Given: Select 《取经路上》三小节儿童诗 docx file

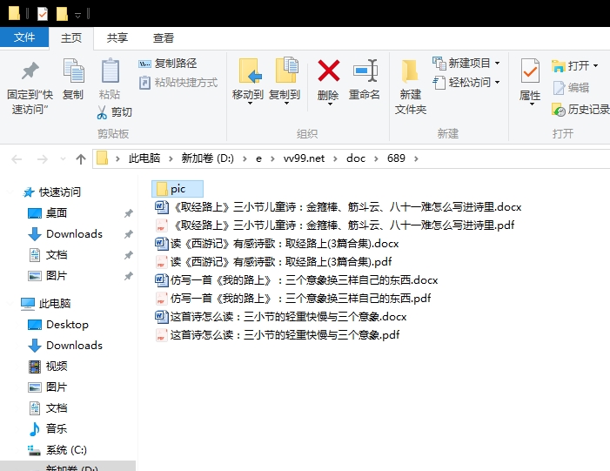Looking at the screenshot, I should pos(339,207).
